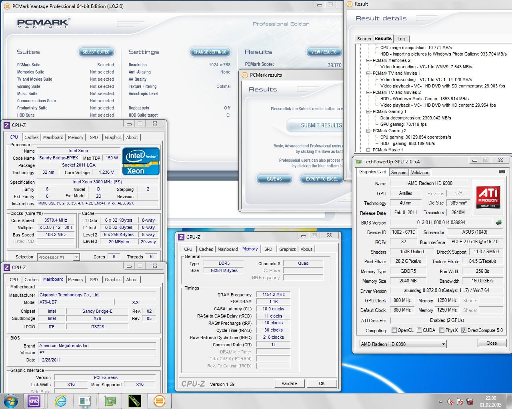Enable the CUDA checkbox in GPU-Z
This screenshot has height=409, width=512.
point(419,330)
